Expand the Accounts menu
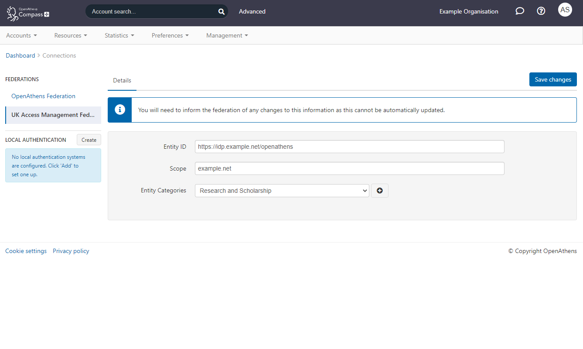The image size is (583, 349). coord(21,35)
